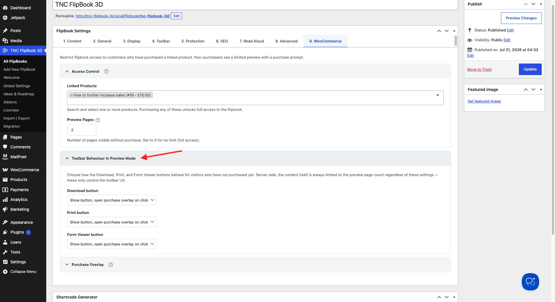The height and width of the screenshot is (302, 555).
Task: Click the Pages sidebar icon
Action: pyautogui.click(x=5, y=137)
